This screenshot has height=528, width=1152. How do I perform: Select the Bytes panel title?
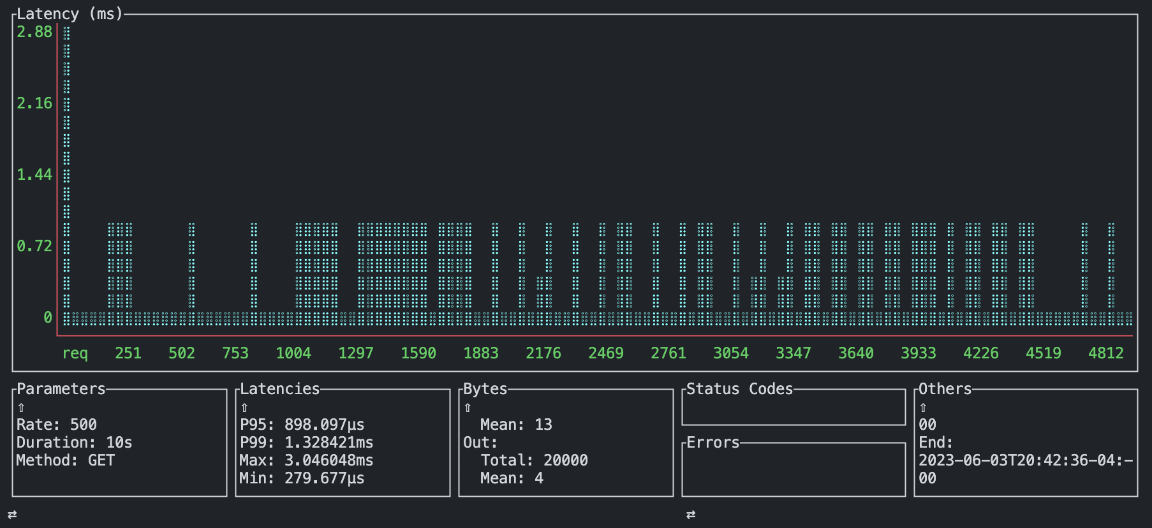[x=485, y=389]
